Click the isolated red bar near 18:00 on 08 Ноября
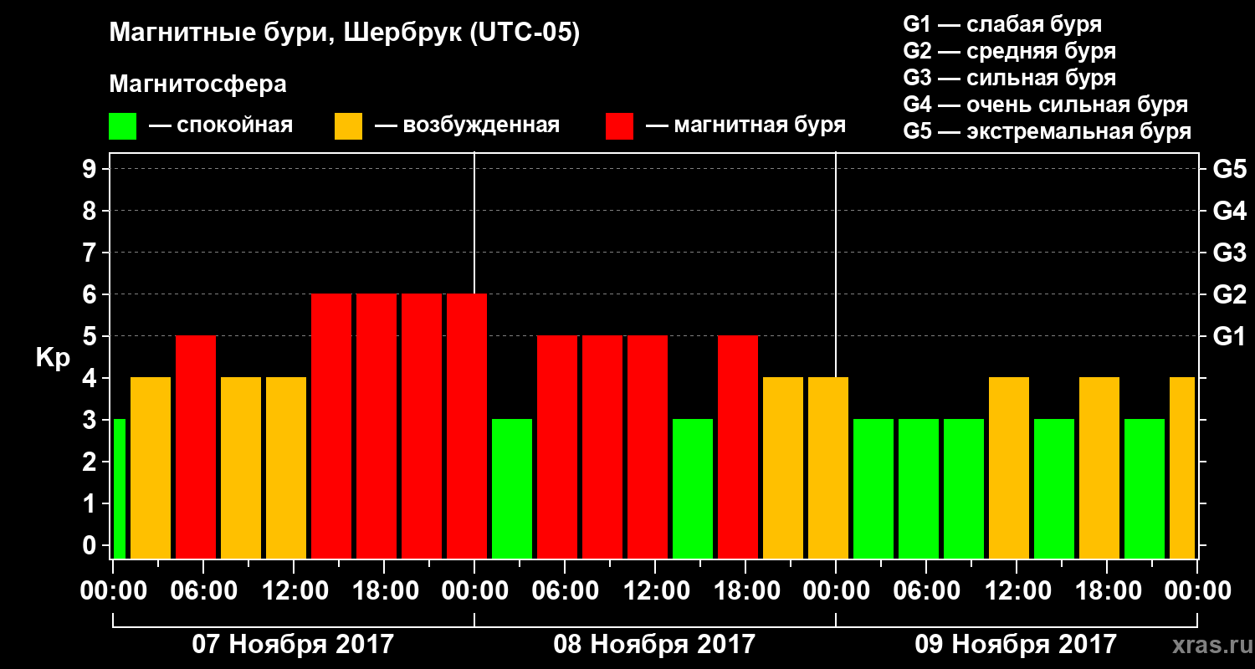This screenshot has width=1255, height=669. click(x=738, y=447)
